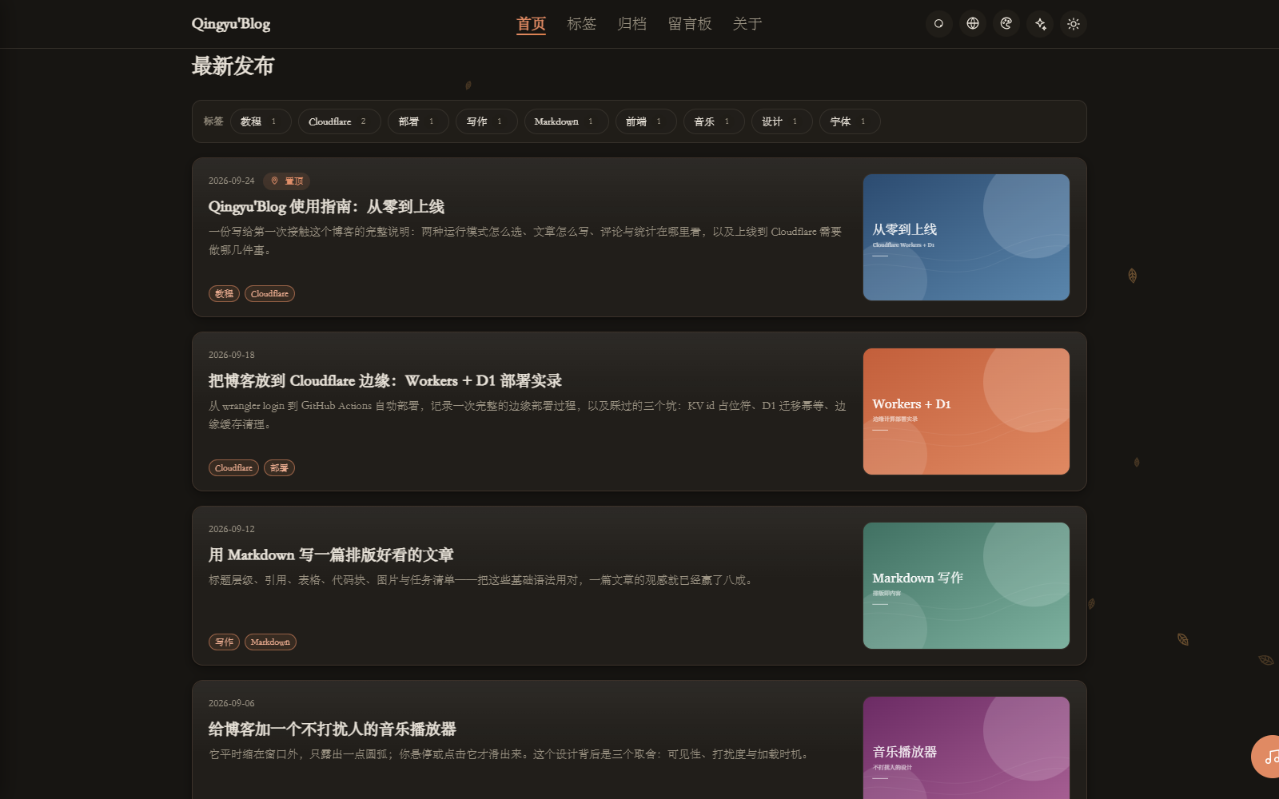Screen dimensions: 1279x799
Task: Click 教程 tag on the first post
Action: pos(224,294)
